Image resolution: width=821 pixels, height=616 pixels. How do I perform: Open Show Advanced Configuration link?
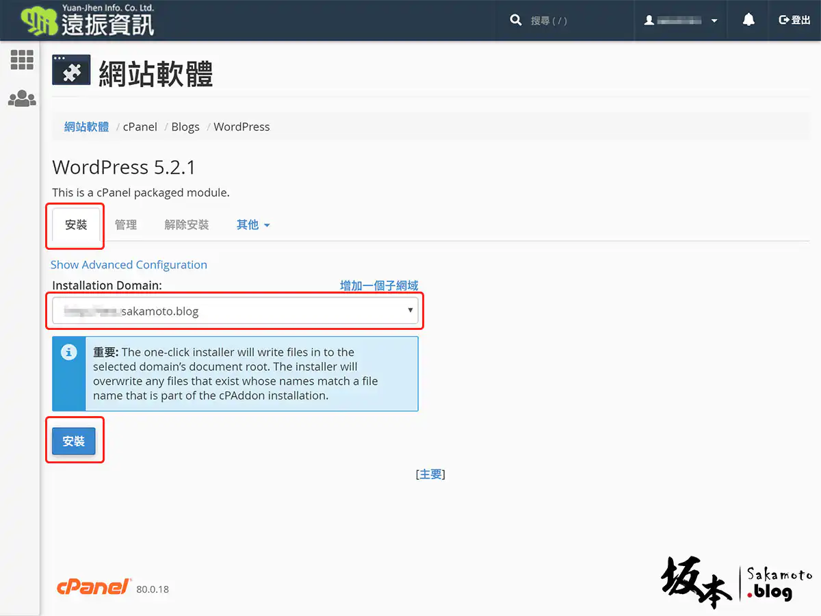coord(129,265)
